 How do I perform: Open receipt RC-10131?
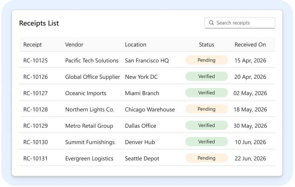pos(36,159)
